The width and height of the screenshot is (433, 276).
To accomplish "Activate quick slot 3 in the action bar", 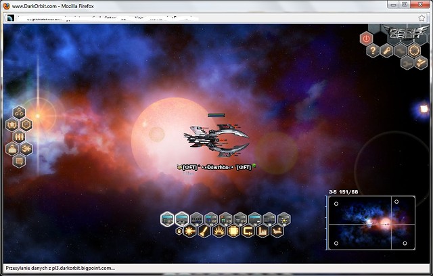I will (x=197, y=219).
